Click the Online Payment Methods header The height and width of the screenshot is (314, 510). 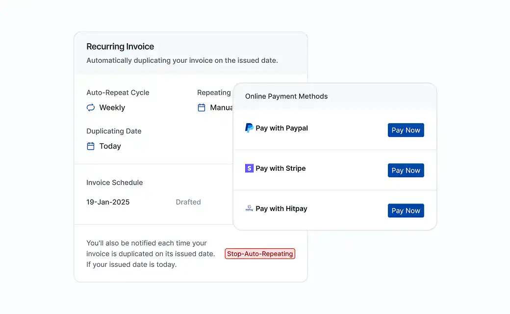pyautogui.click(x=286, y=96)
